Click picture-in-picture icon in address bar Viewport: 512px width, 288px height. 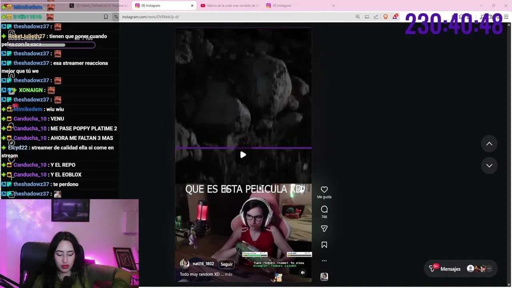pyautogui.click(x=367, y=17)
